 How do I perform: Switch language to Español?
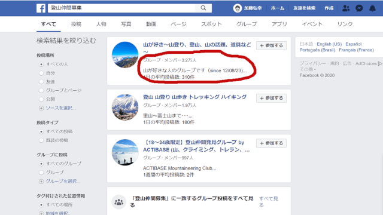353,44
